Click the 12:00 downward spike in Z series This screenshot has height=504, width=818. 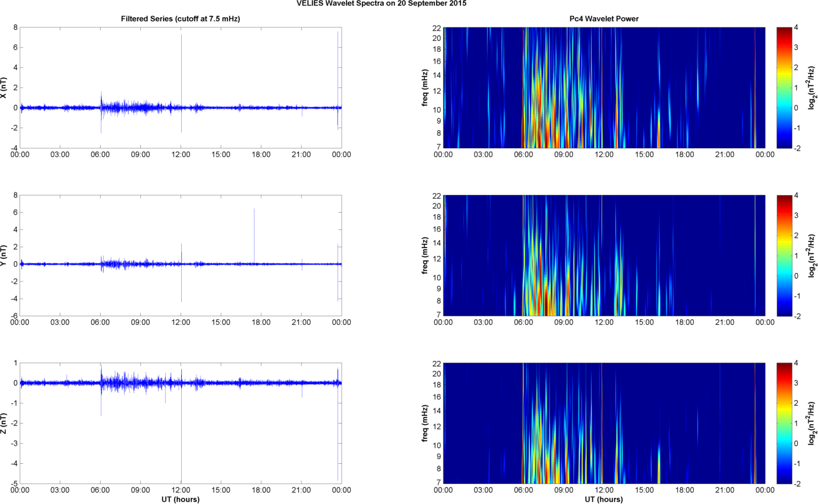(181, 445)
